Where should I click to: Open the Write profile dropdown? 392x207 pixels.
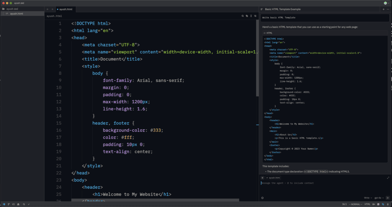coord(367,198)
